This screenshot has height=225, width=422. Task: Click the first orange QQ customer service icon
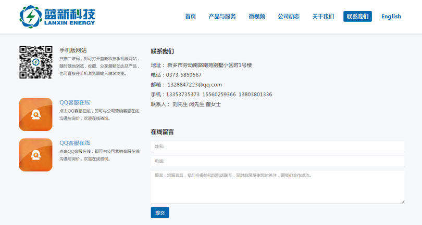36,114
